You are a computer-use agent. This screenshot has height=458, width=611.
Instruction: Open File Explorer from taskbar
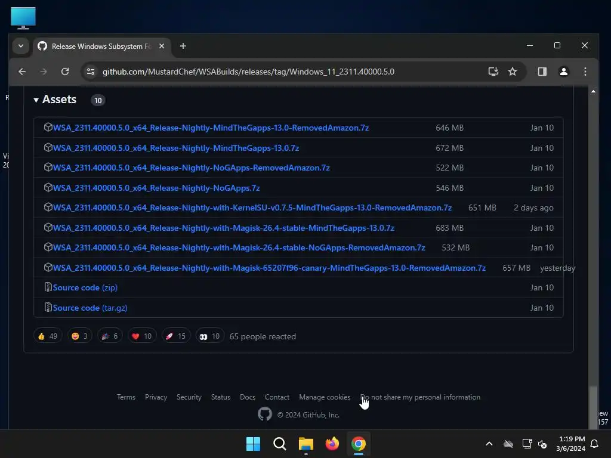[306, 444]
